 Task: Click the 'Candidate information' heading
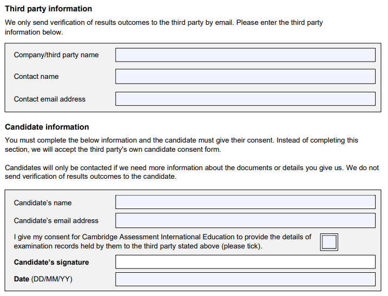coord(47,127)
